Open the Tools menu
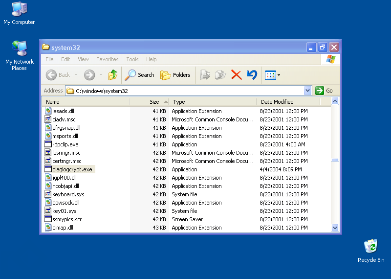Image resolution: width=391 pixels, height=279 pixels. [132, 59]
